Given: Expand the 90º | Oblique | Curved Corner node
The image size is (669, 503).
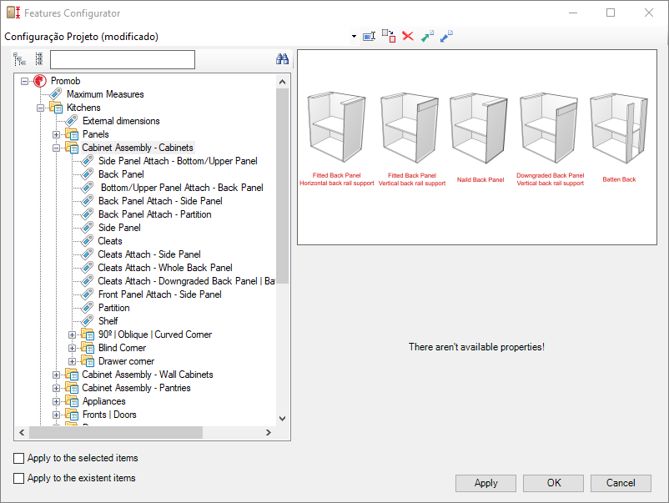Looking at the screenshot, I should coord(72,334).
